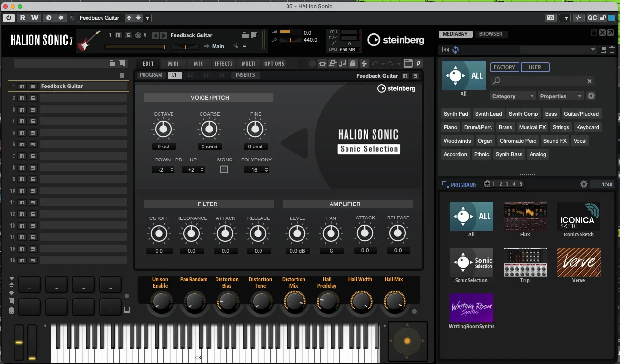
Task: Open the OPTIONS tab
Action: click(274, 64)
